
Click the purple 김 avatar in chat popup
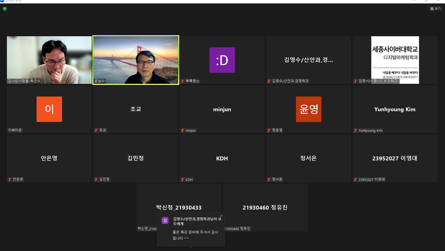click(x=165, y=221)
